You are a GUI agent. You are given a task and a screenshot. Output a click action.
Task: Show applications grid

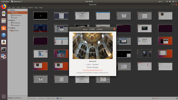4,96
